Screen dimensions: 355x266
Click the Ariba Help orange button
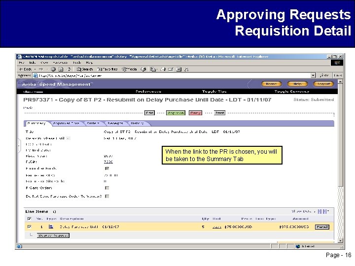297,84
